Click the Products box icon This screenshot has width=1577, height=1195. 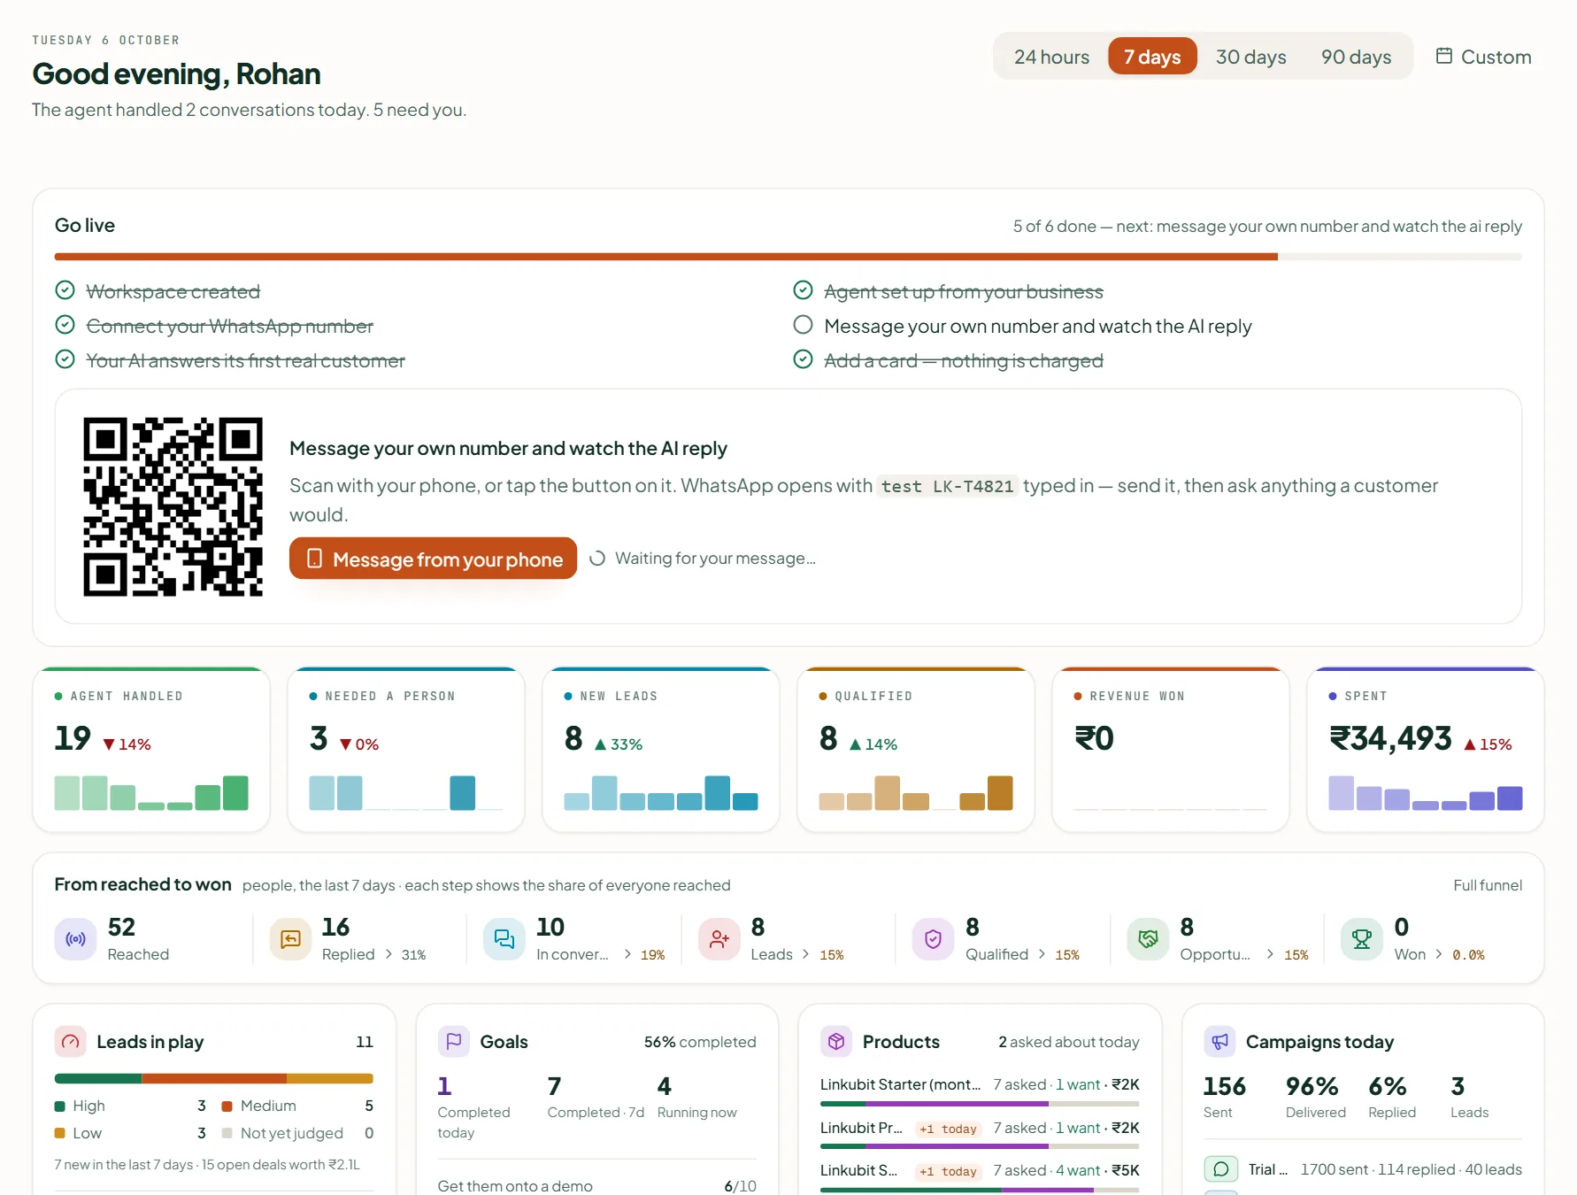coord(836,1042)
